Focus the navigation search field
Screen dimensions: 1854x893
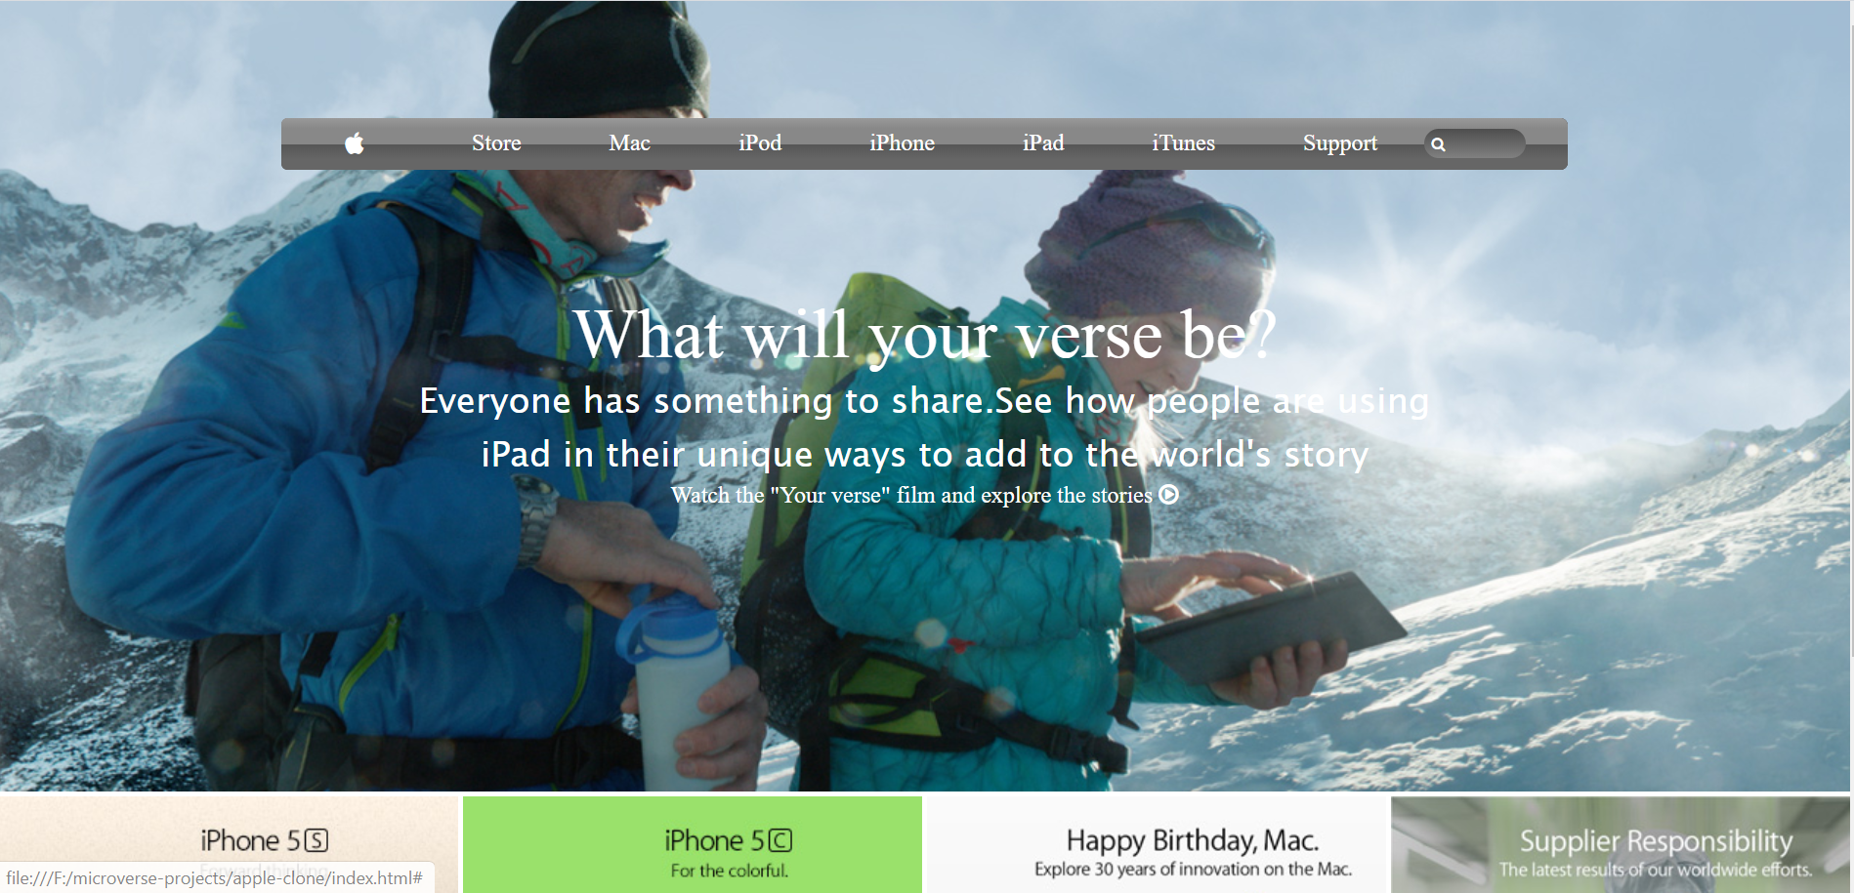1474,143
